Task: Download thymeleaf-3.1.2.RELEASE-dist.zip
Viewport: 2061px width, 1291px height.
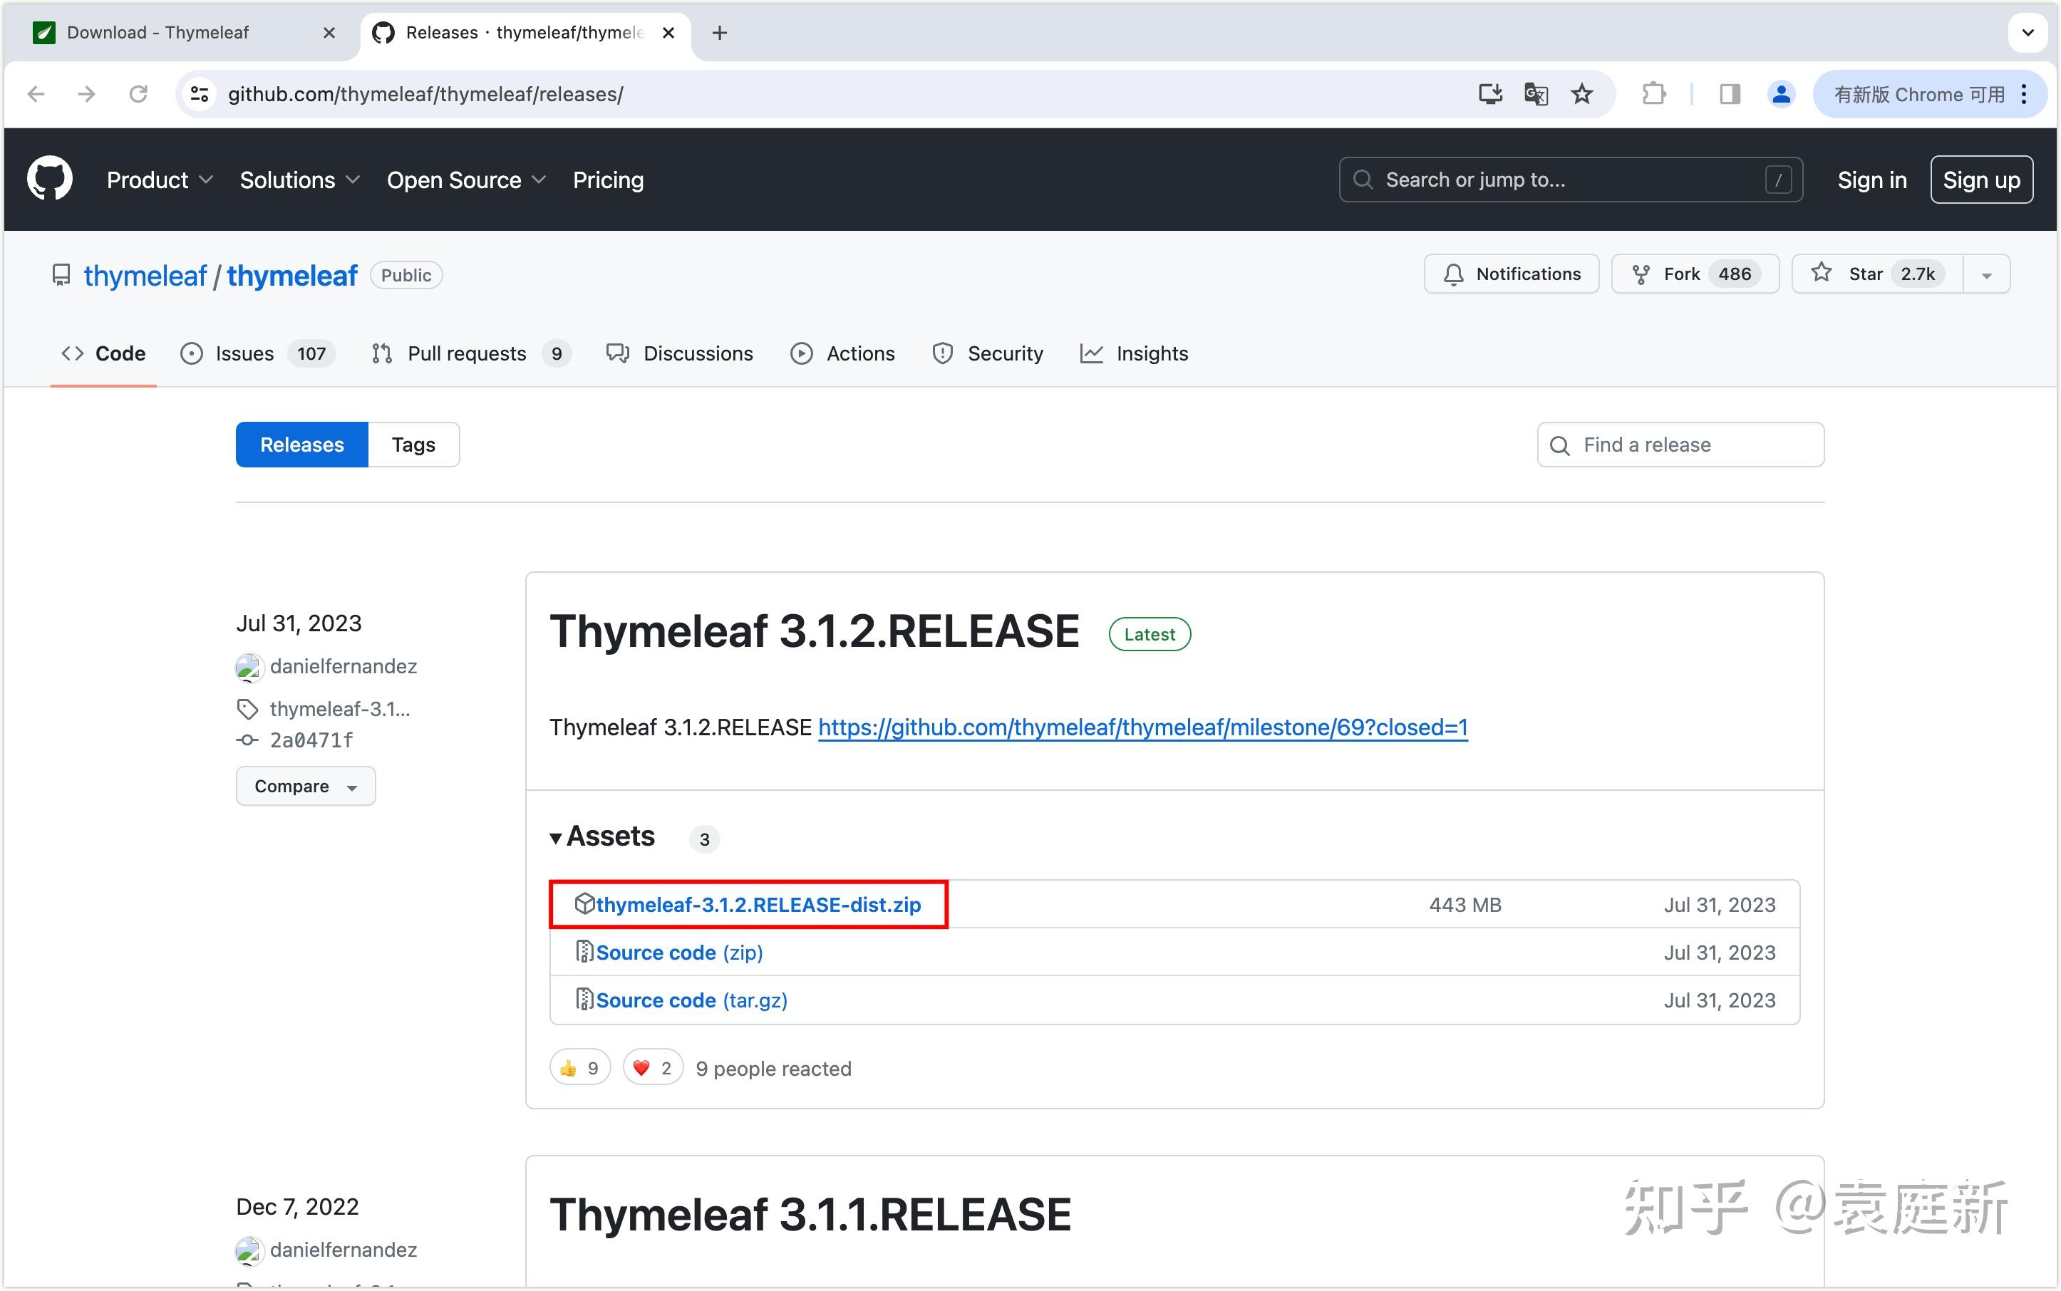Action: pyautogui.click(x=758, y=904)
